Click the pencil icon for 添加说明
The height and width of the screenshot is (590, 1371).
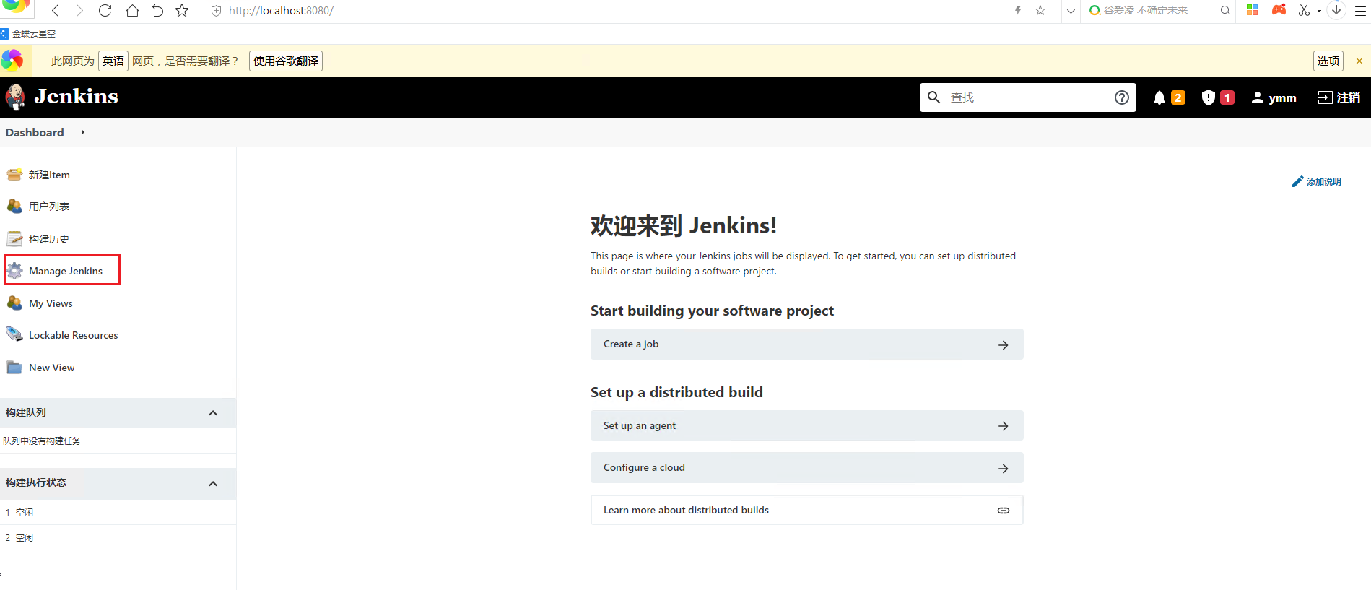point(1297,181)
